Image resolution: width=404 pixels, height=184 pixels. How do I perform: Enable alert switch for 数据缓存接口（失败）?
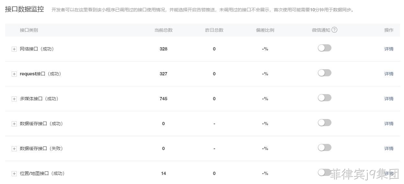[x=325, y=147]
